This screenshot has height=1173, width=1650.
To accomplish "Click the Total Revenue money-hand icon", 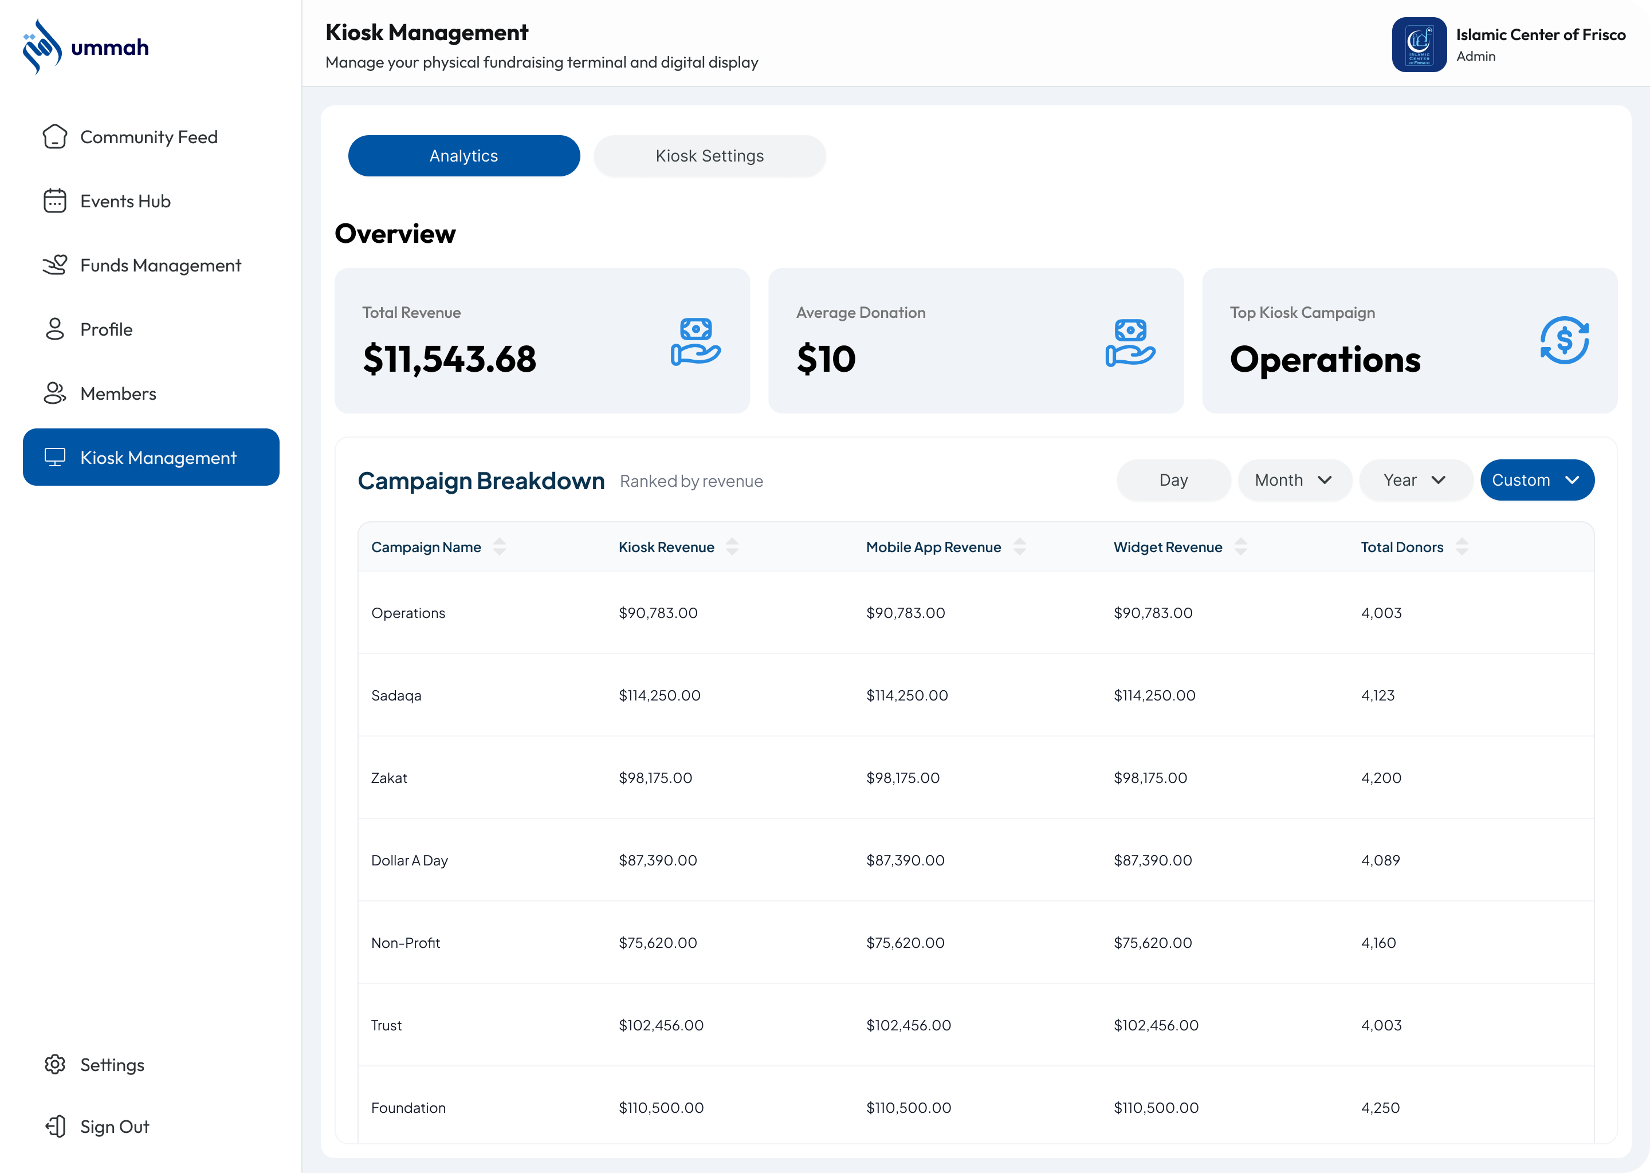I will 696,341.
